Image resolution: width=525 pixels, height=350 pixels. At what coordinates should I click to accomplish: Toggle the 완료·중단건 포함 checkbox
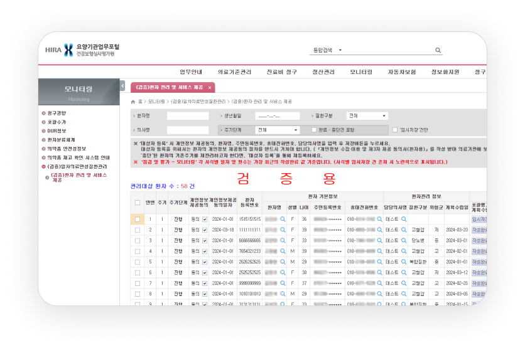pyautogui.click(x=314, y=130)
